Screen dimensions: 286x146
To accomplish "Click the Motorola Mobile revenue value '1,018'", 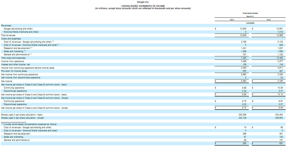I will click(280, 32).
